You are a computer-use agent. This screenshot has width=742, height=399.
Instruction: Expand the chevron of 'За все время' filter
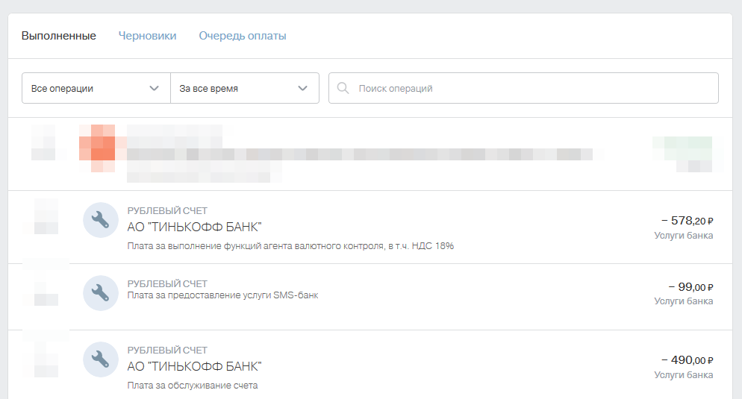pyautogui.click(x=303, y=88)
